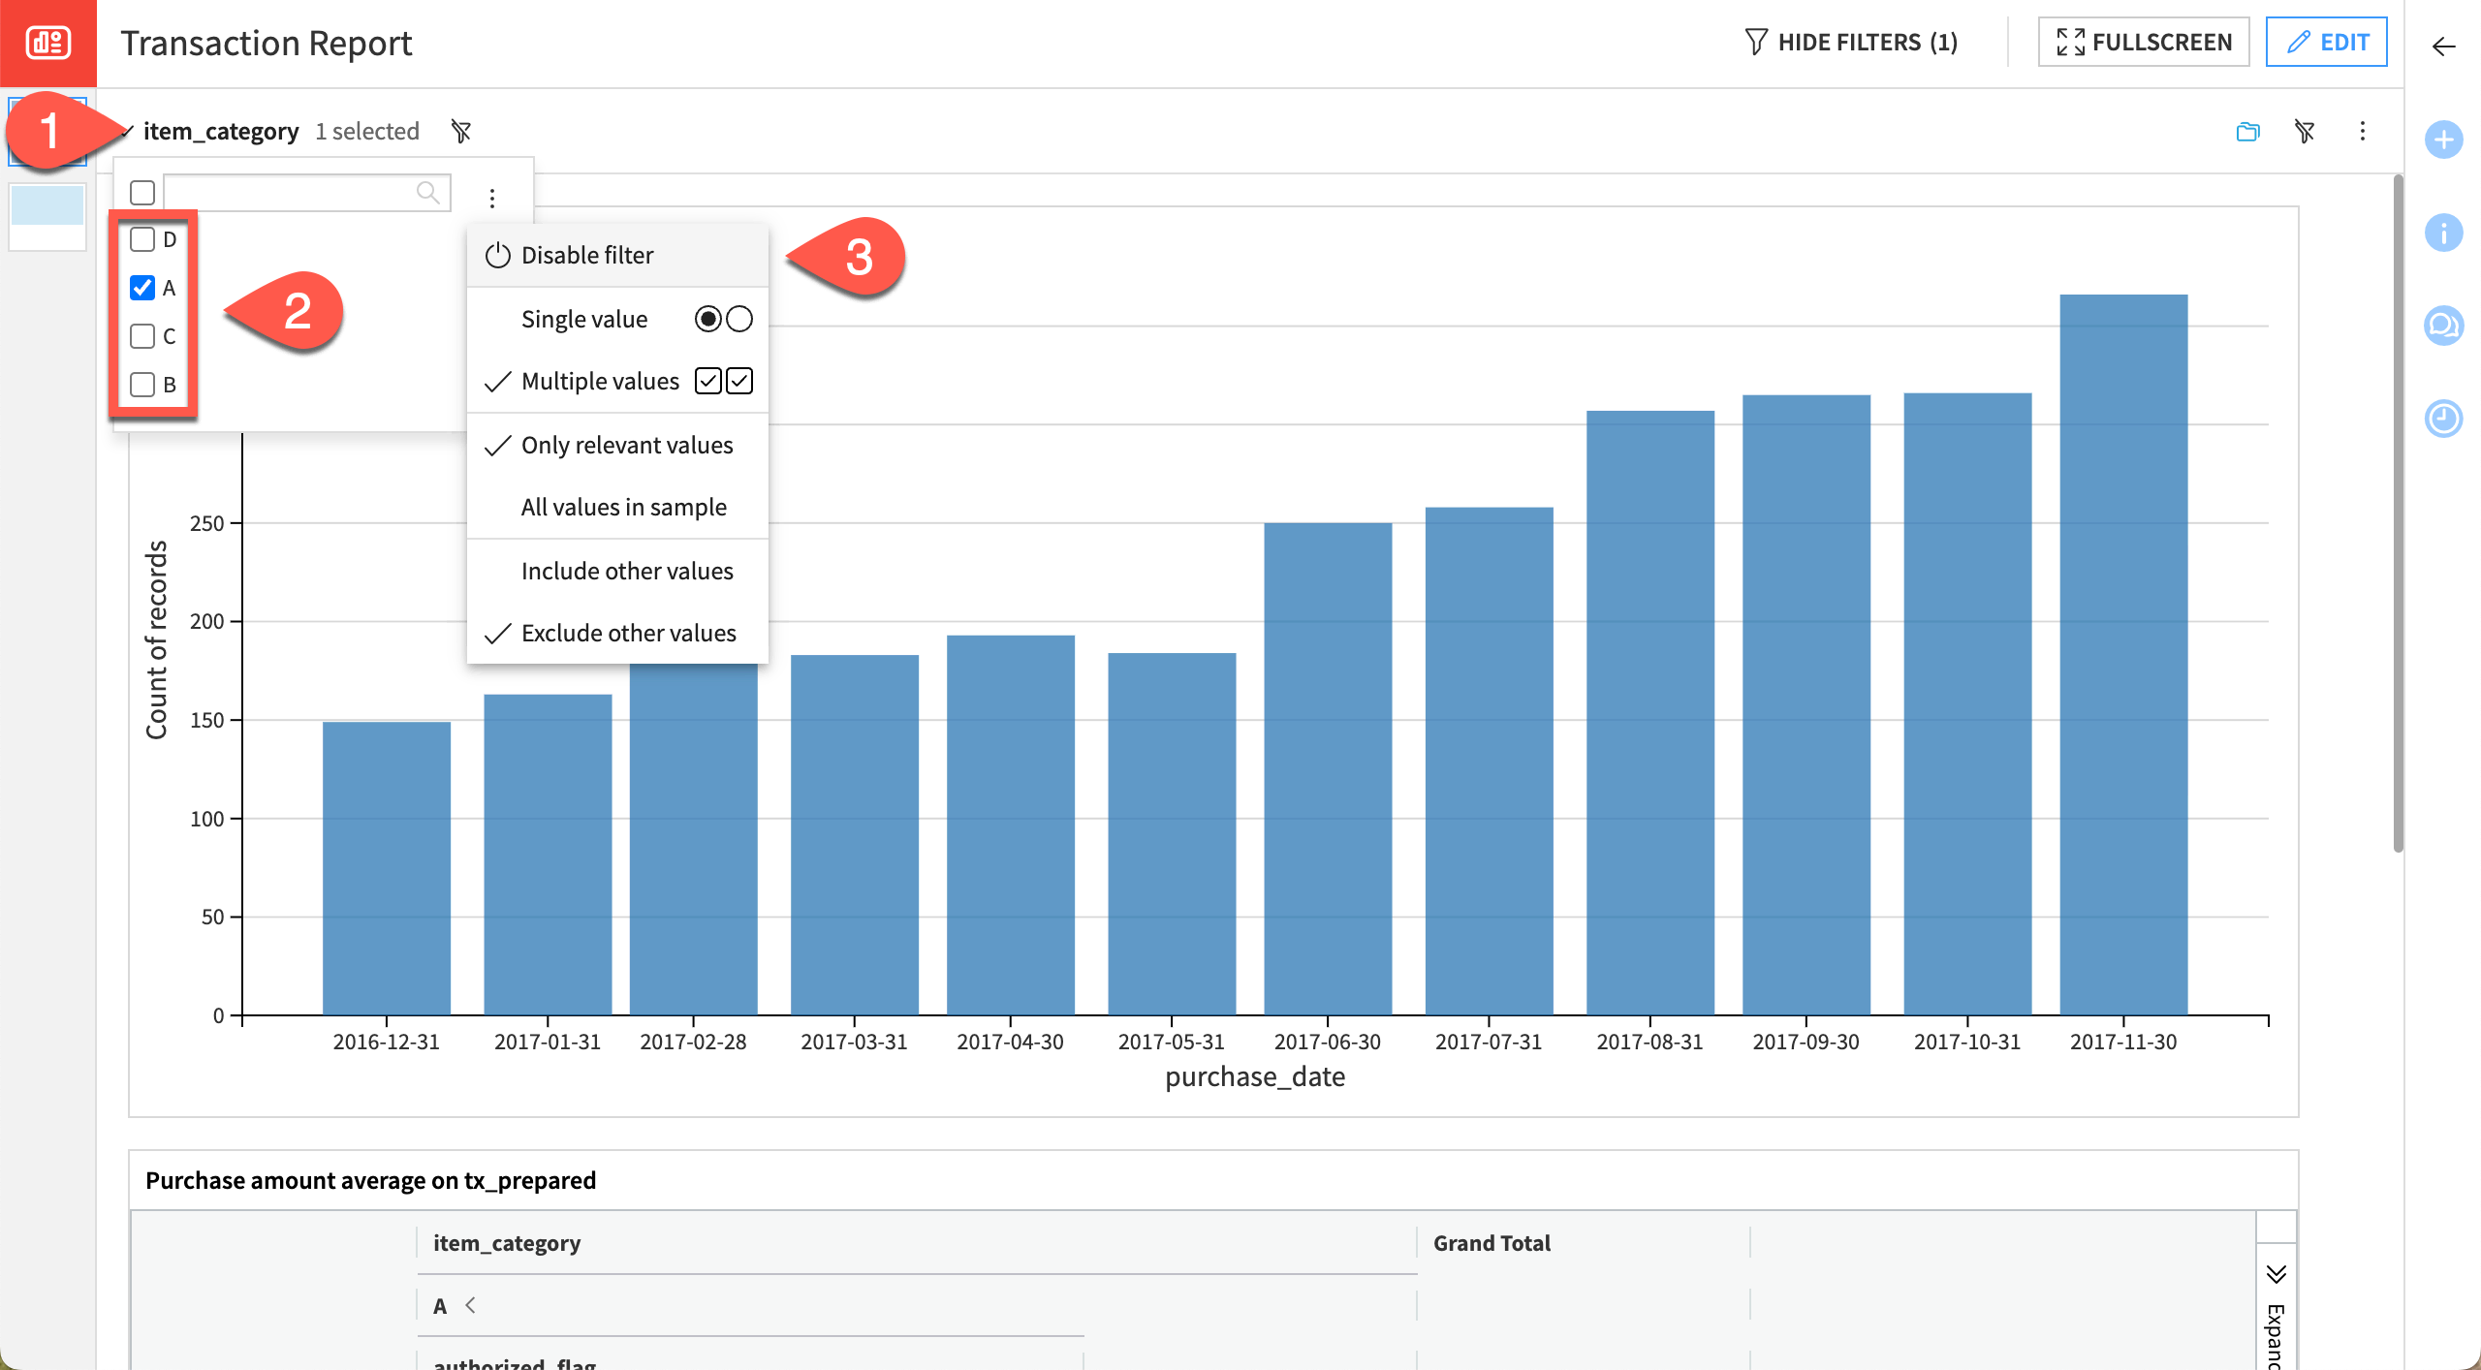Select Multiple values option

coord(617,381)
